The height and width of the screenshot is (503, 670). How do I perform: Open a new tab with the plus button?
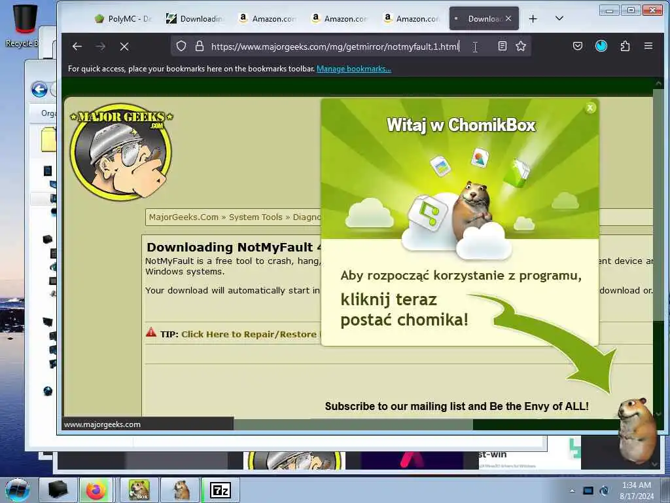[533, 19]
